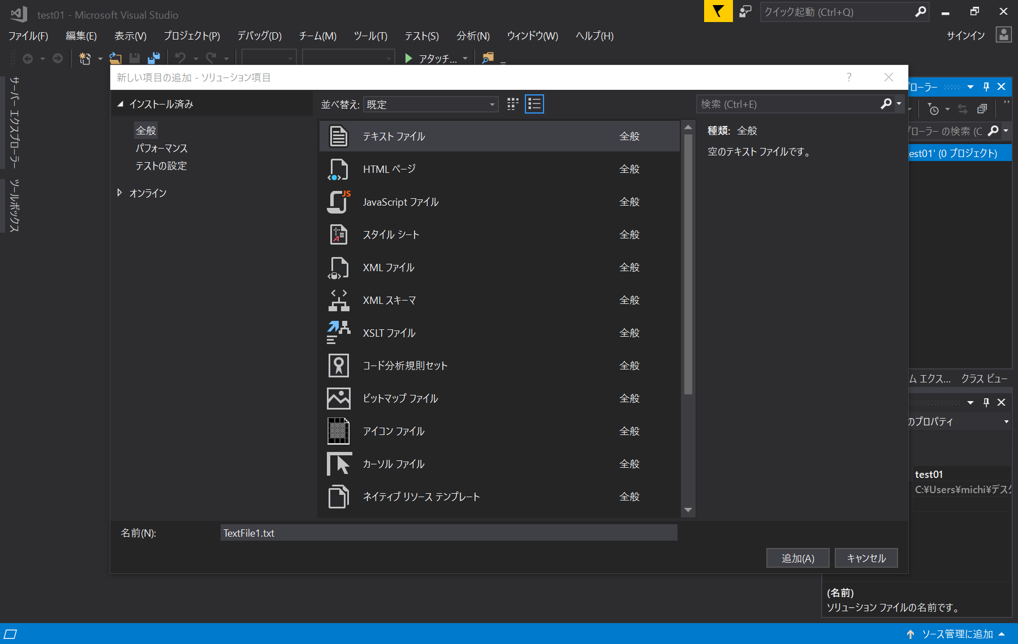The height and width of the screenshot is (644, 1018).
Task: Open the 並べ替え sort dropdown
Action: point(430,105)
